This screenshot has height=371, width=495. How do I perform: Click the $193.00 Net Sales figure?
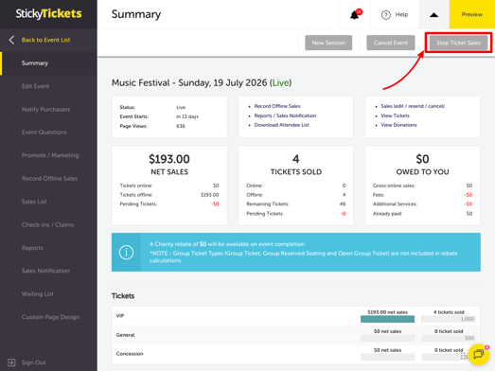click(169, 159)
